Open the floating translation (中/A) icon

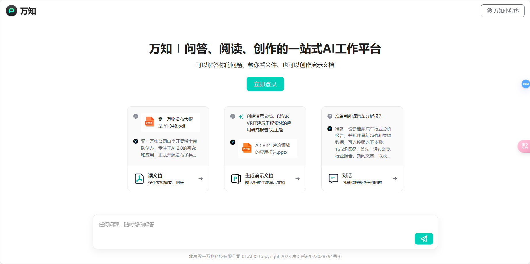[525, 146]
